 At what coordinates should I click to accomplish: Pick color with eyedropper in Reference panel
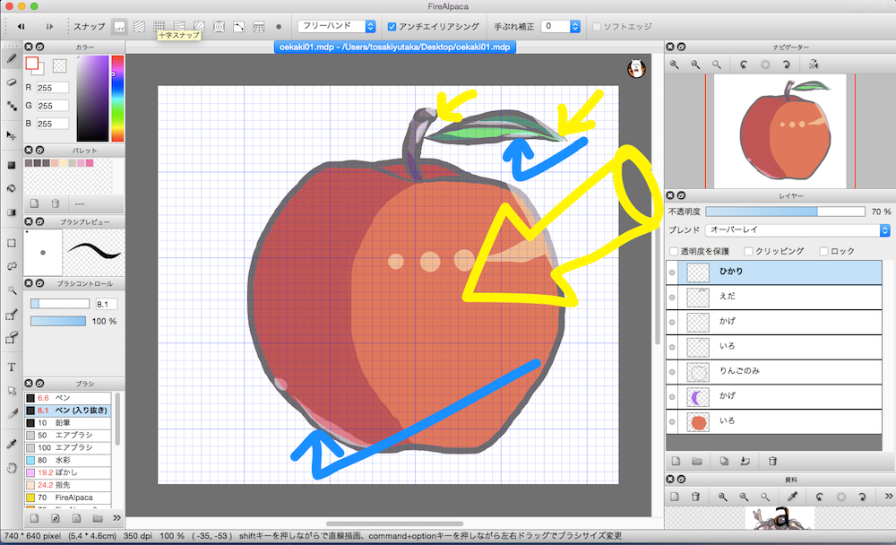click(793, 497)
